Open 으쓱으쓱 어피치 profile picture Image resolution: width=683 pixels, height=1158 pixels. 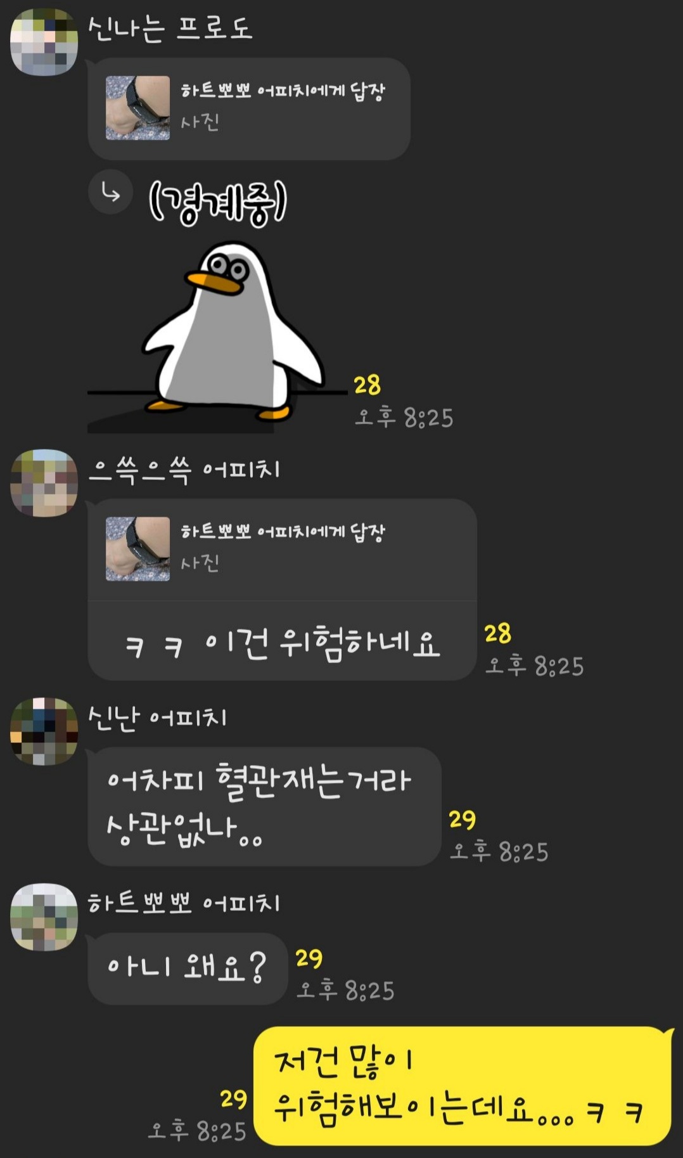(x=44, y=483)
